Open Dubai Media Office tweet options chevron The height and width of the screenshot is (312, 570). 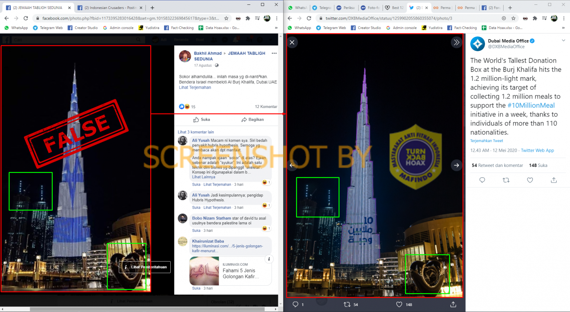click(563, 40)
